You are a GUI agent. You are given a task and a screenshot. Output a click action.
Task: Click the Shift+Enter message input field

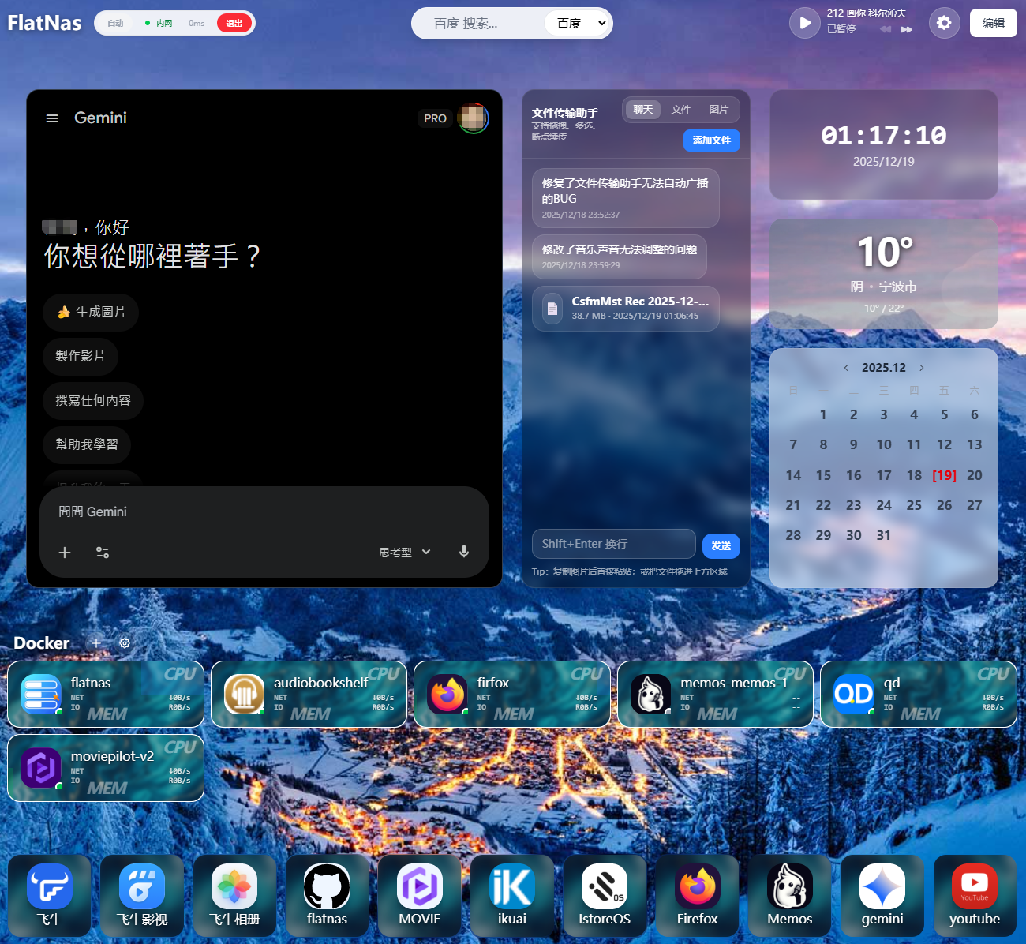(613, 544)
